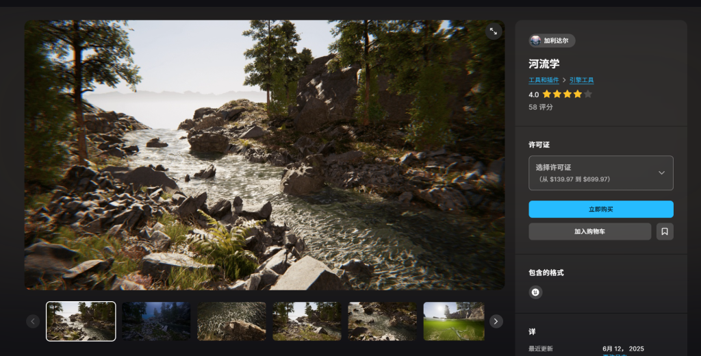Go to previous thumbnails with left arrow
Screen dimensions: 701x356
33,321
